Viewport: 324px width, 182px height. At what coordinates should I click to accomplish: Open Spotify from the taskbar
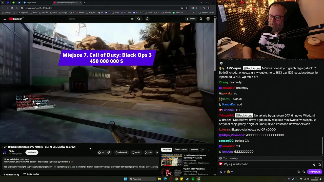point(193,179)
